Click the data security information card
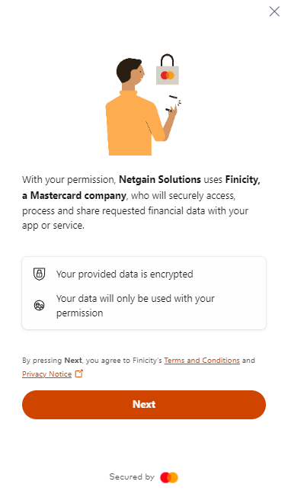288x494 pixels. click(144, 293)
